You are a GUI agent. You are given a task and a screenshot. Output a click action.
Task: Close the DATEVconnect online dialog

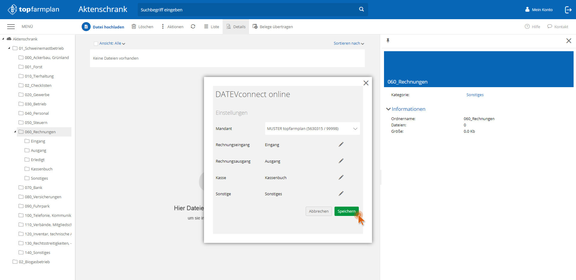(366, 83)
